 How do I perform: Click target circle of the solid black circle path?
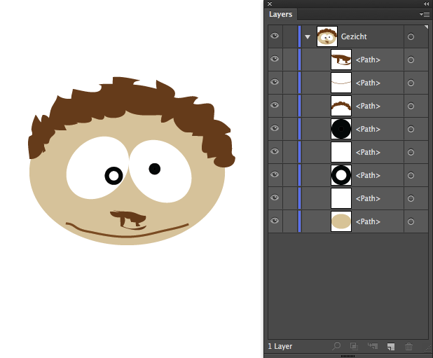(411, 129)
